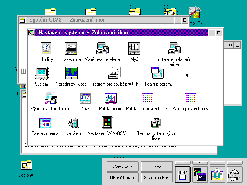Expand drawer above the diskette launchpad icon

[x=183, y=163]
